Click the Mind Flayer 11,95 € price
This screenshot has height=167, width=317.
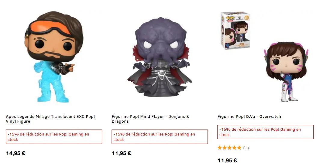click(122, 153)
